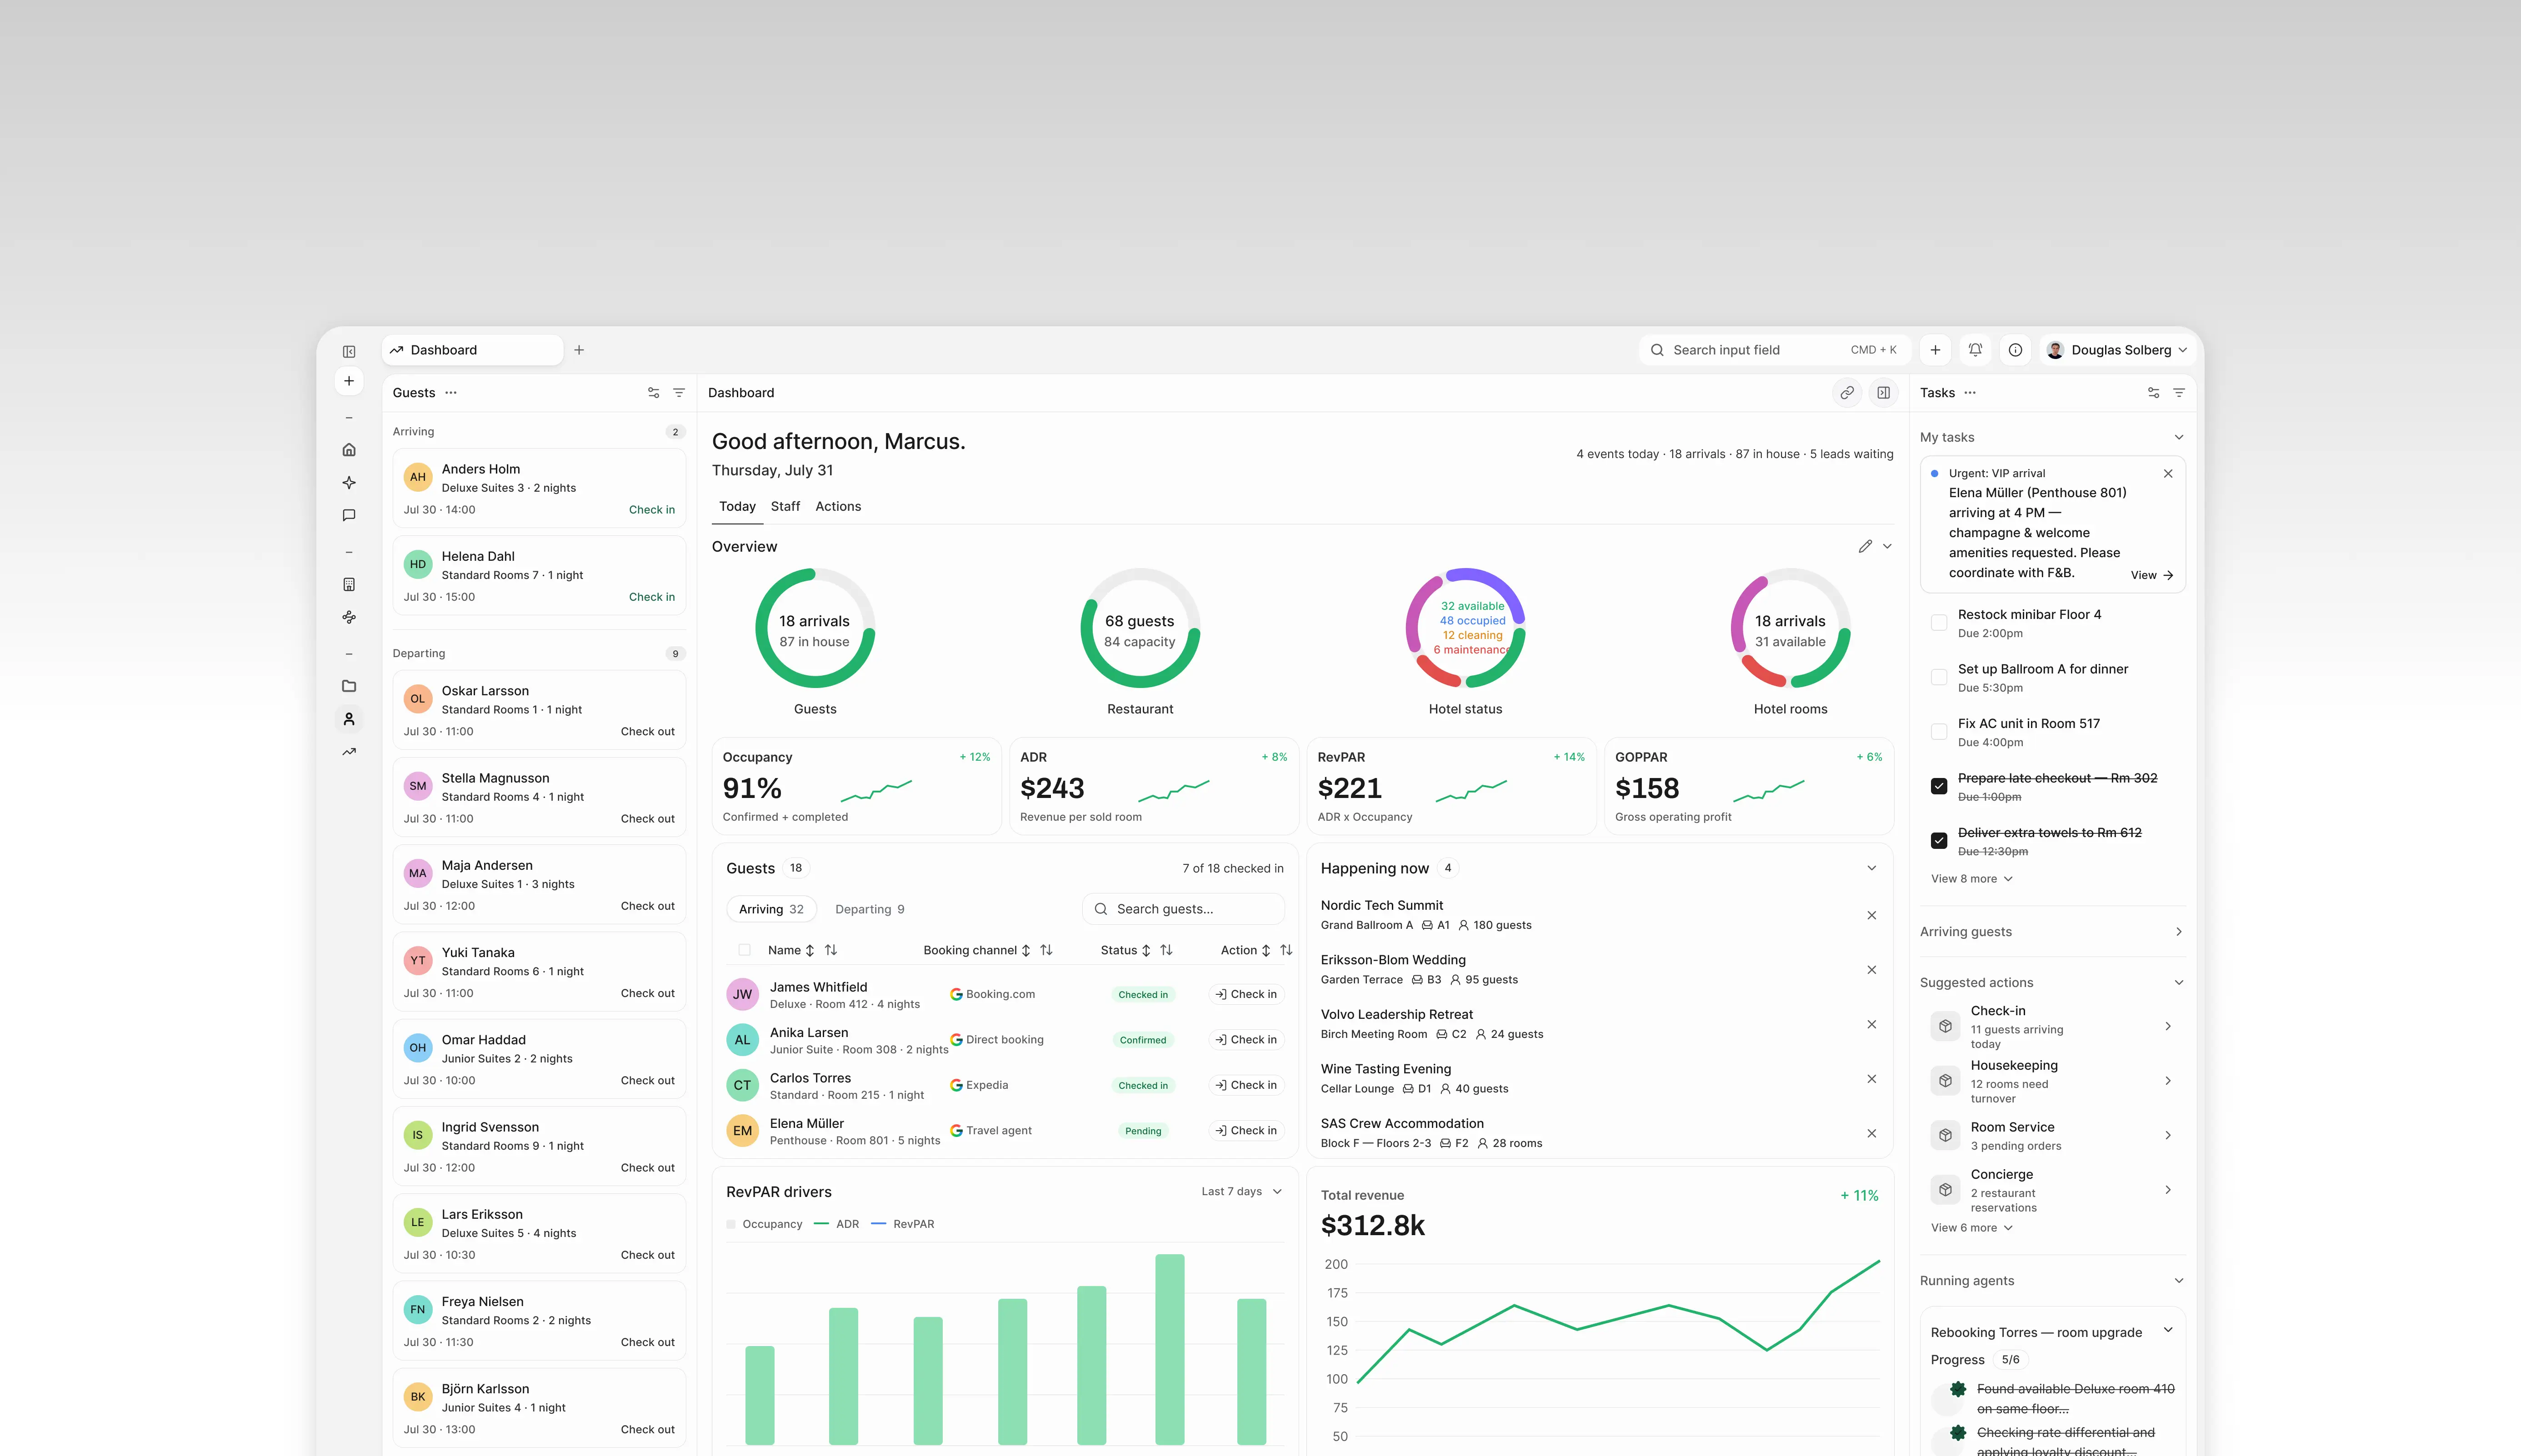This screenshot has width=2521, height=1456.
Task: Click the info circle icon
Action: tap(2015, 350)
